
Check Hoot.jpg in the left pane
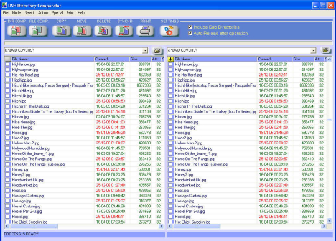point(7,191)
